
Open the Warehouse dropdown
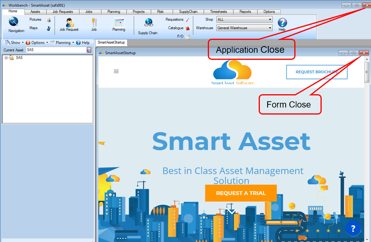(x=245, y=28)
